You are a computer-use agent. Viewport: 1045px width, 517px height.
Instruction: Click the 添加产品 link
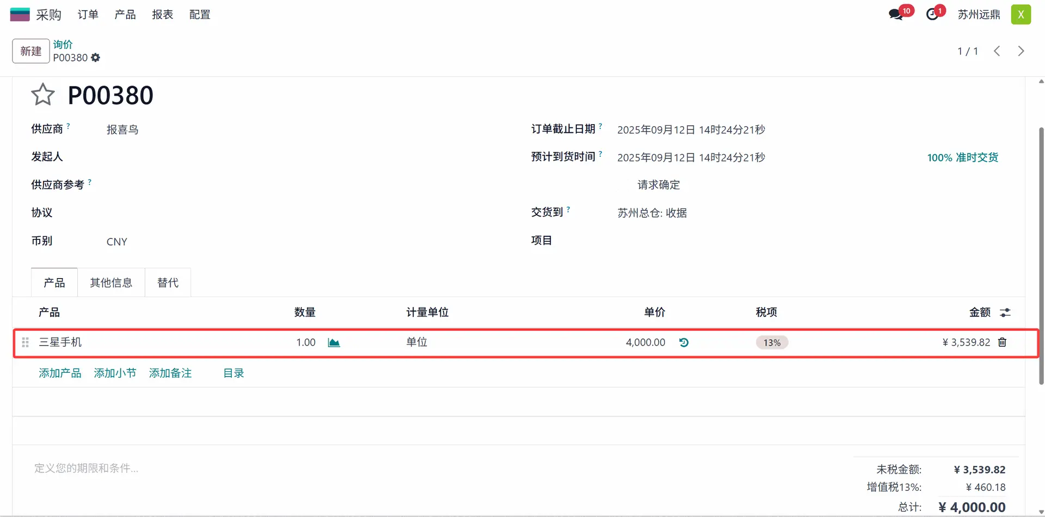pos(60,373)
